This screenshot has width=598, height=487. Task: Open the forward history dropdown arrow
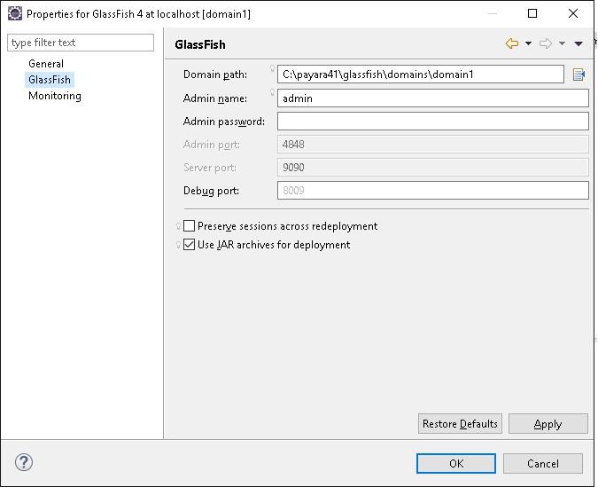[562, 43]
